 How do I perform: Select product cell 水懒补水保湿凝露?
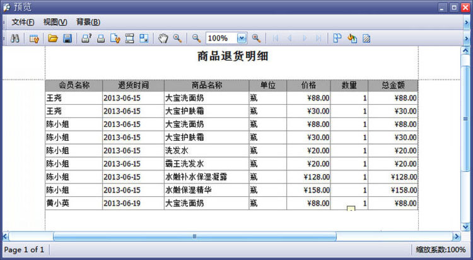point(207,177)
